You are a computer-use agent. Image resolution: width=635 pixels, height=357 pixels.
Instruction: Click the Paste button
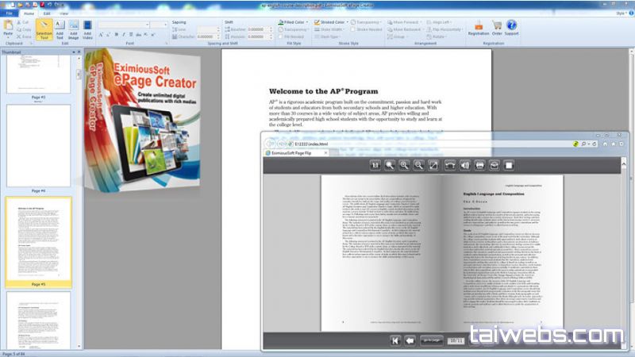(x=10, y=30)
